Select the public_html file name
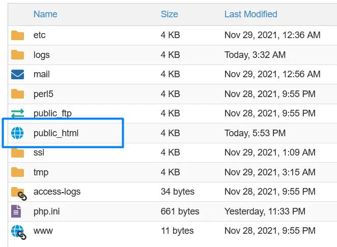The height and width of the screenshot is (247, 337). (56, 134)
